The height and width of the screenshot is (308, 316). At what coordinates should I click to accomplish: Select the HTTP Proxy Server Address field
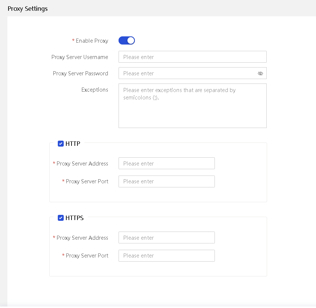click(167, 164)
